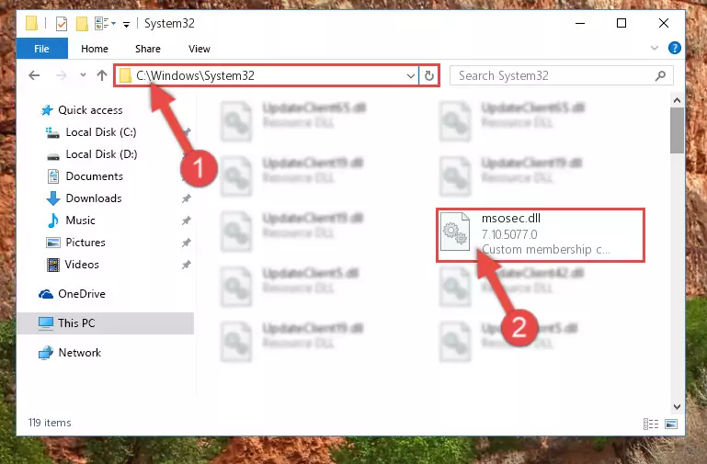The image size is (707, 464).
Task: Unpin Downloads using its pin icon
Action: click(x=186, y=198)
